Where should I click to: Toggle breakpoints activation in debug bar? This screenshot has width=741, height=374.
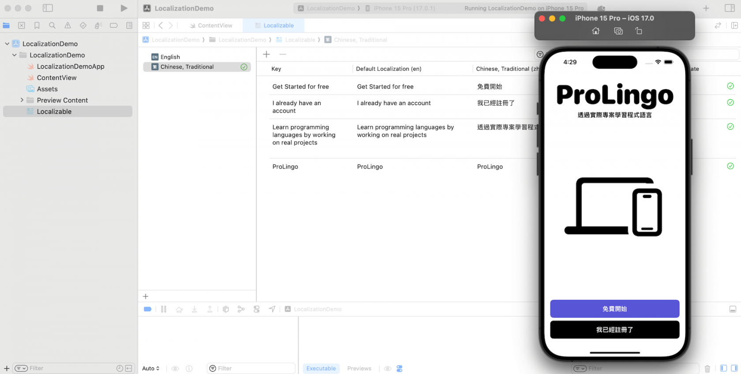coord(148,309)
